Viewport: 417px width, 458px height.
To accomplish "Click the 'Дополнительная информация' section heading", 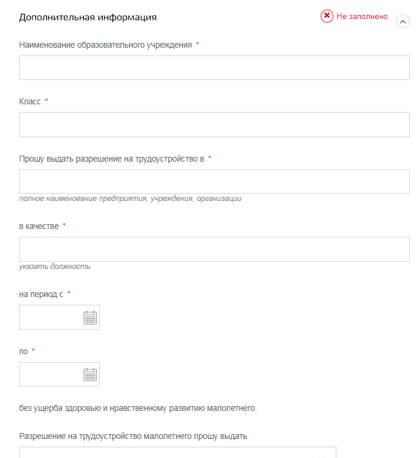I will pyautogui.click(x=88, y=17).
